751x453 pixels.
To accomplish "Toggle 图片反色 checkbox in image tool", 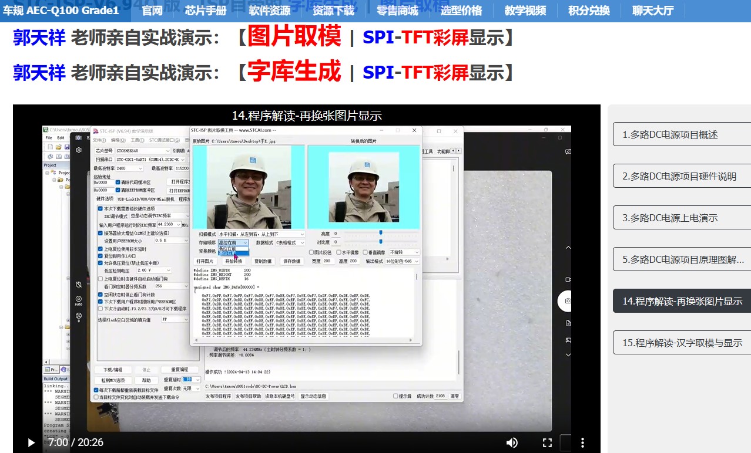I will pos(311,252).
